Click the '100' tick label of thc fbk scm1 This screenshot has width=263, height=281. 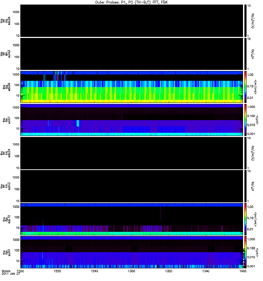(x=17, y=250)
